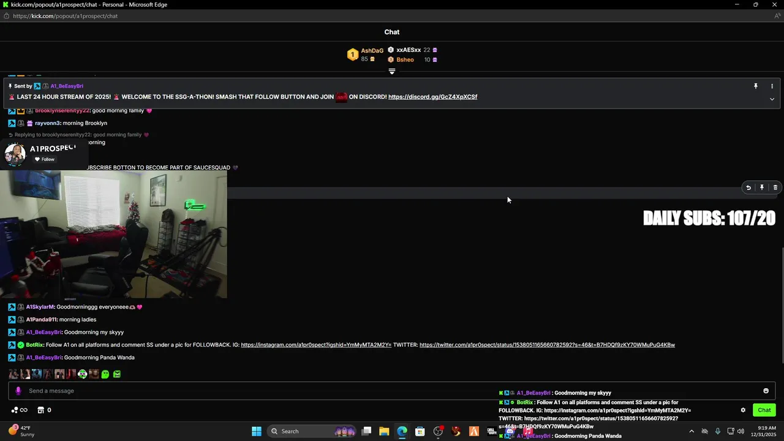The height and width of the screenshot is (441, 784).
Task: Show hidden system tray icons chevron
Action: pos(692,431)
